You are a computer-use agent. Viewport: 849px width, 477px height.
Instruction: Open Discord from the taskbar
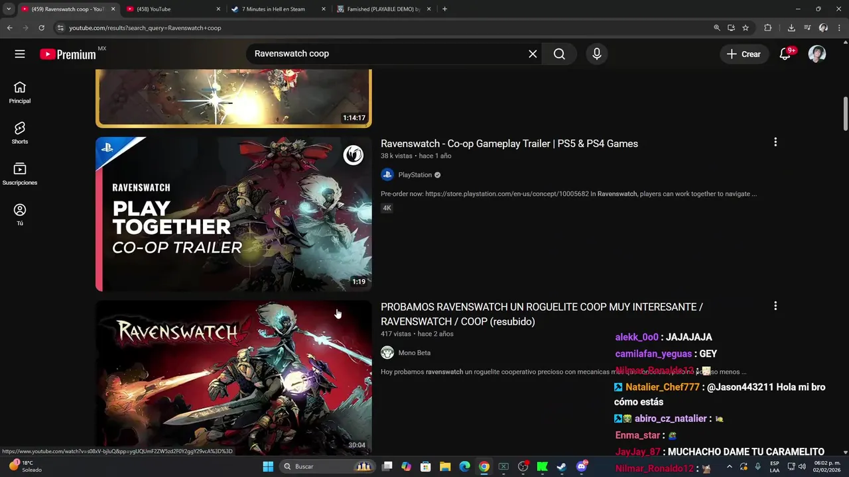pyautogui.click(x=582, y=466)
